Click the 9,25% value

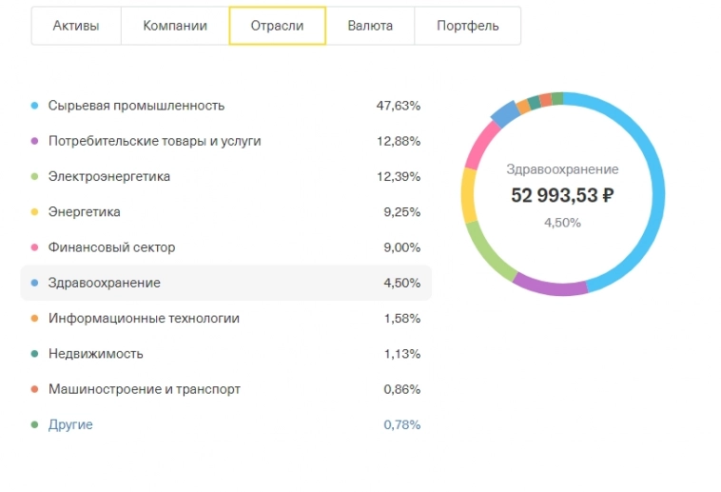point(402,212)
